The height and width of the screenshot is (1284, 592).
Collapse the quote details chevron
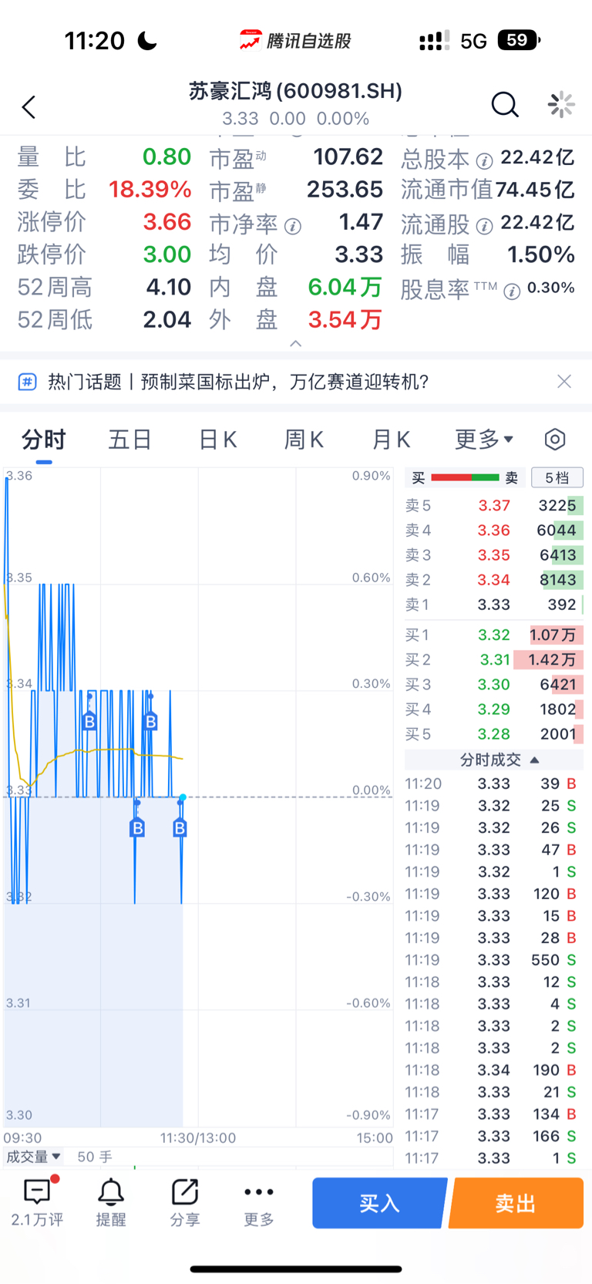pos(296,344)
